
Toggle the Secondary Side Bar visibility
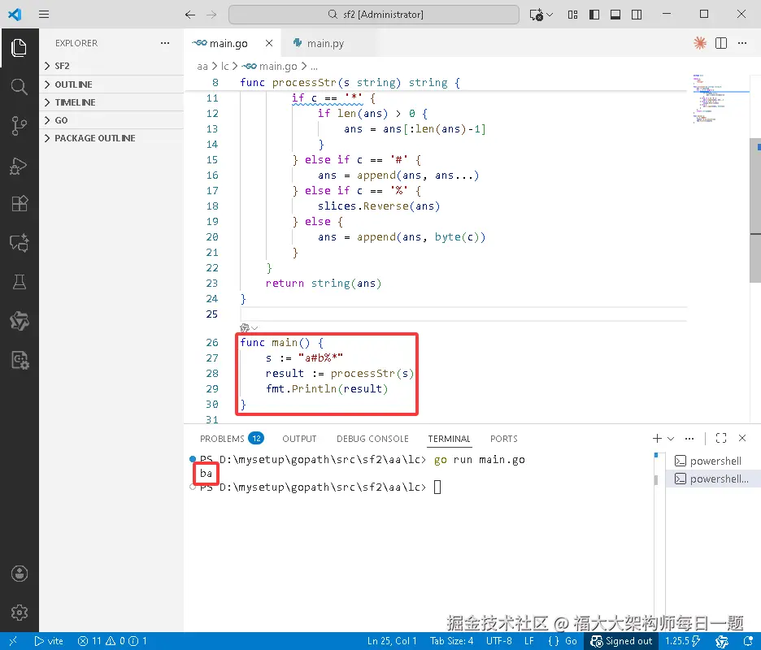(x=637, y=15)
